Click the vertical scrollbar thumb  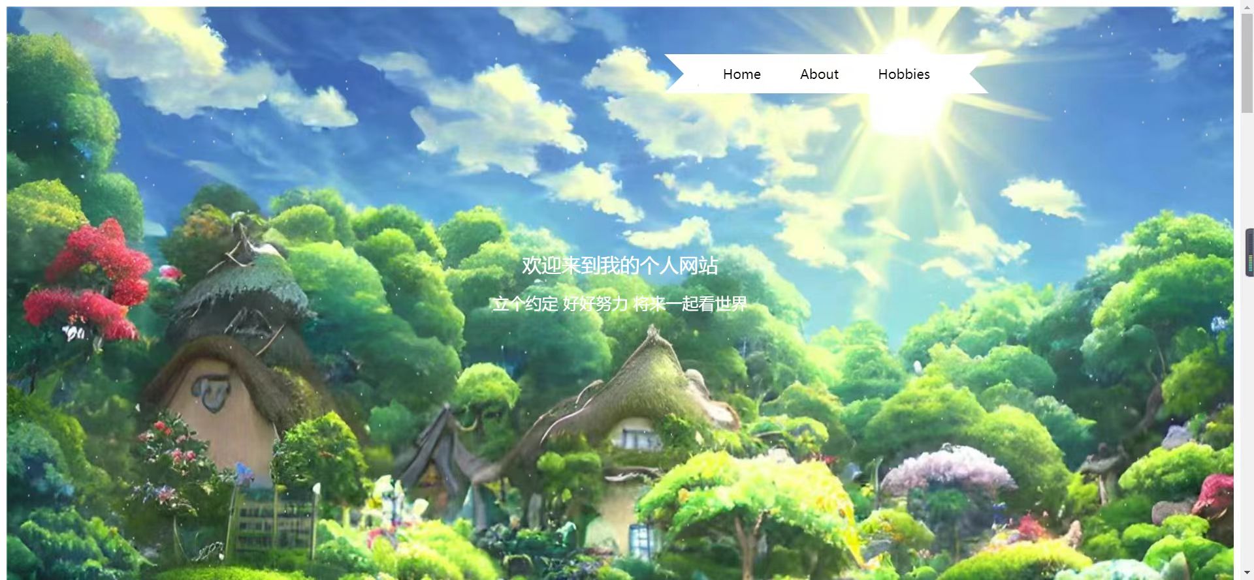(1247, 63)
